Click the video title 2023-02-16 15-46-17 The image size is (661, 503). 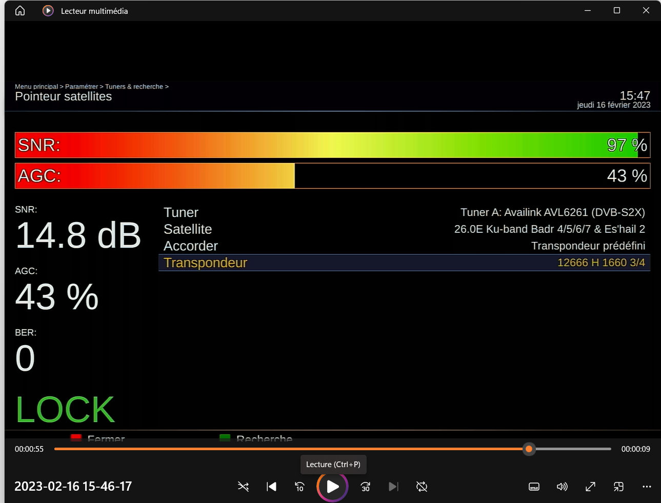[x=73, y=487]
